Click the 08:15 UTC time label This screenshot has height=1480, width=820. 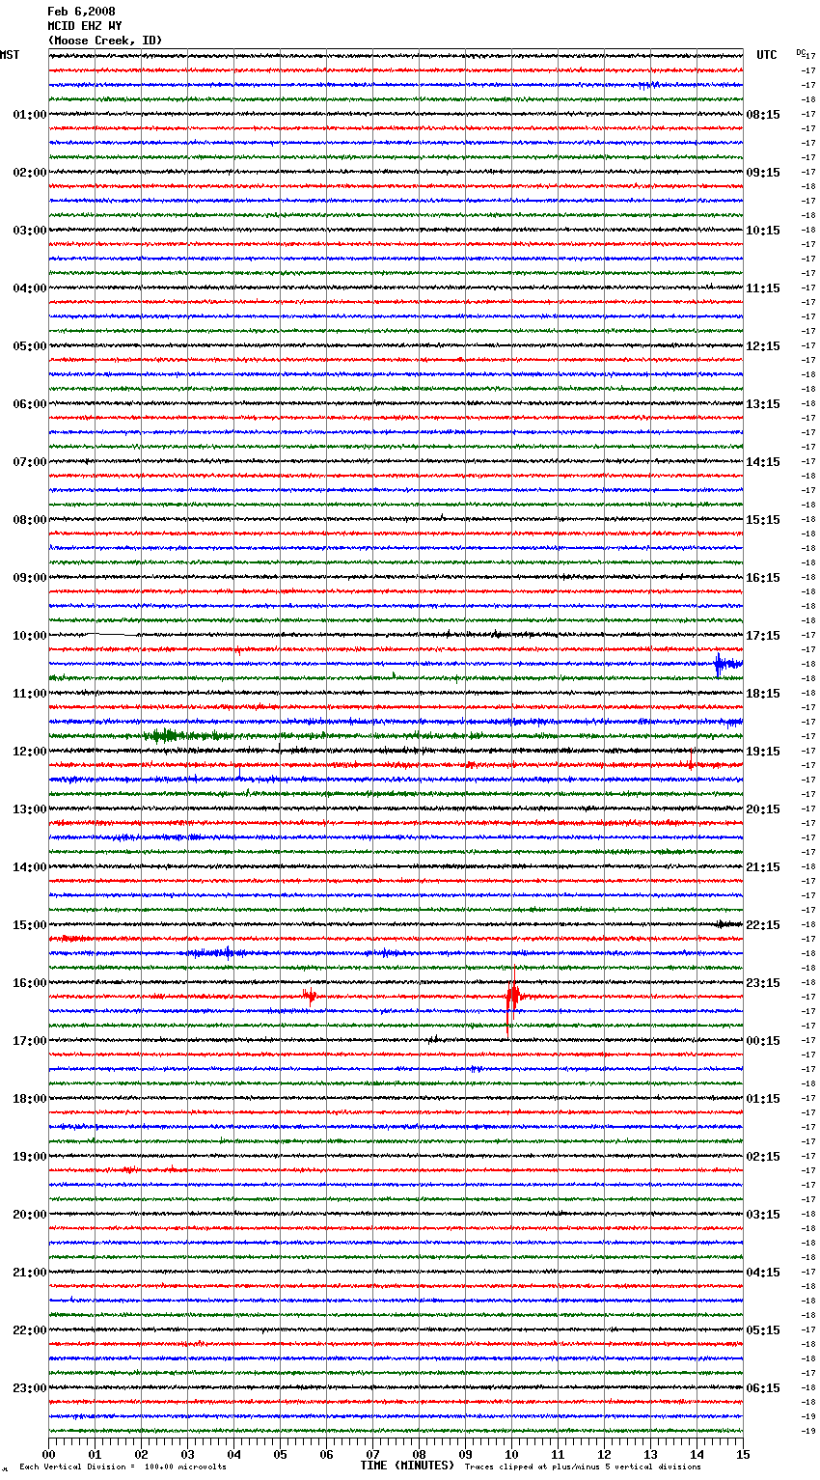[763, 115]
